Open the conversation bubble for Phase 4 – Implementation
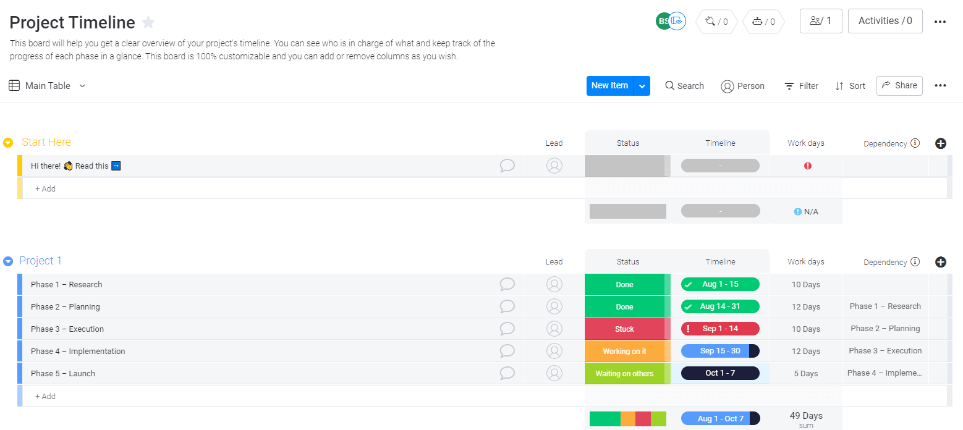 [507, 351]
